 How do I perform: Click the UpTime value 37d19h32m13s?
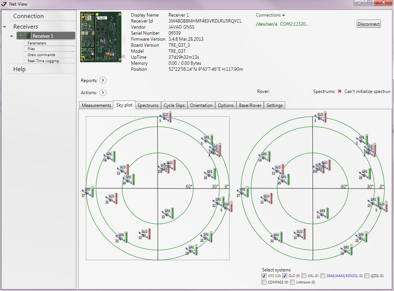point(184,57)
